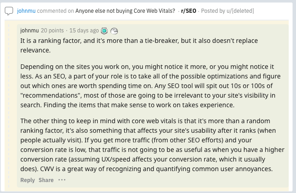Viewport: 296px width, 193px height.
Task: Click sentence 'CWV is a great way'
Action: pos(157,169)
